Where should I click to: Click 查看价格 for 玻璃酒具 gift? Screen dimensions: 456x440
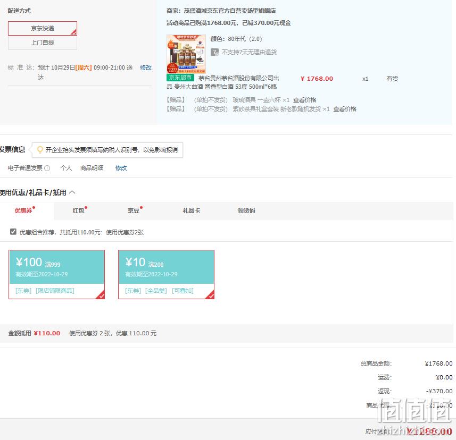click(304, 100)
